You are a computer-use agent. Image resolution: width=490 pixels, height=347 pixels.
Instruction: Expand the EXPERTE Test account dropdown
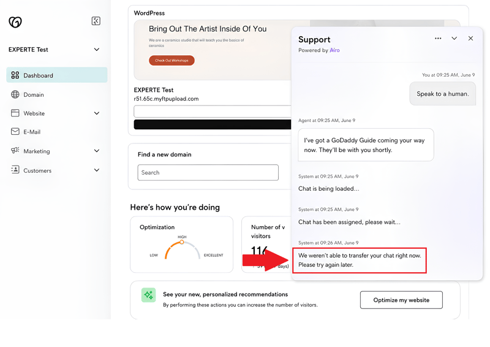97,50
